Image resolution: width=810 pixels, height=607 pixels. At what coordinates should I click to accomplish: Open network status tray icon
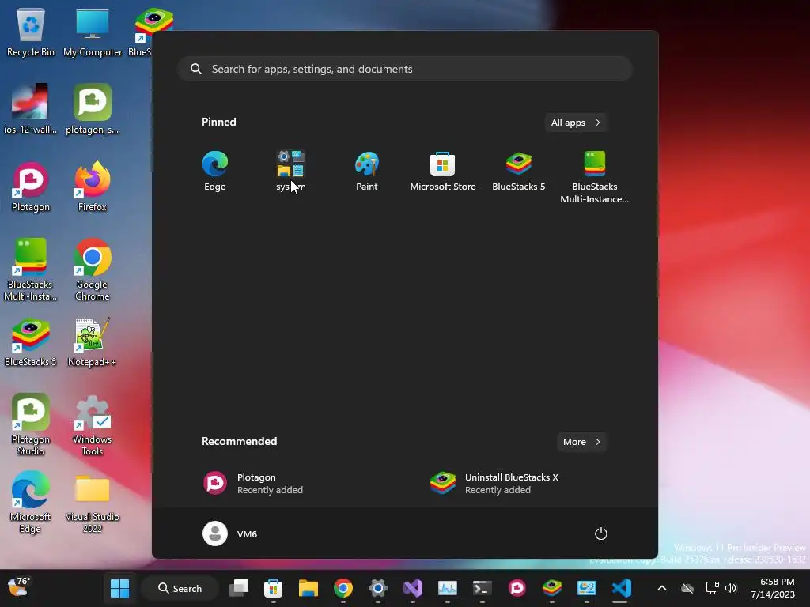pyautogui.click(x=712, y=588)
